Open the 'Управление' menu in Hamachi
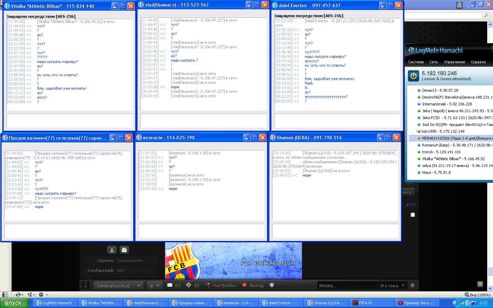Screen dimensions: 493x308 [x=454, y=62]
